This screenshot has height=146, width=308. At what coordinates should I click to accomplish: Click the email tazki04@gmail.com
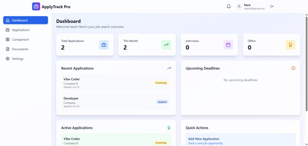pos(255,9)
